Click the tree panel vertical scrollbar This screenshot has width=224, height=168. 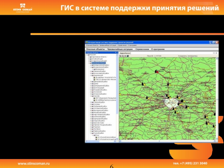click(x=117, y=97)
